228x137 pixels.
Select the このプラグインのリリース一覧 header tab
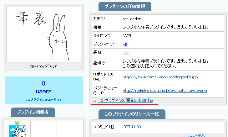[132, 114]
